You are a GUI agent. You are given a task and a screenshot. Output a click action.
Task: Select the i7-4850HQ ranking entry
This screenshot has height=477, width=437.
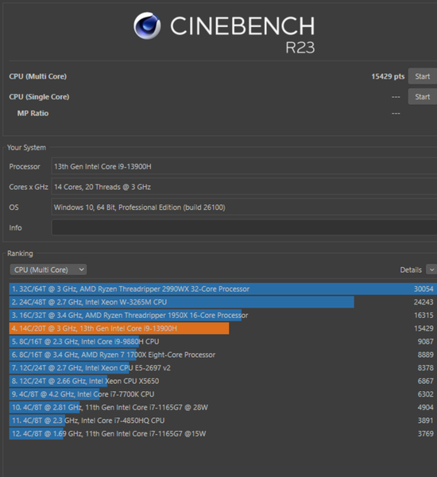pyautogui.click(x=223, y=421)
